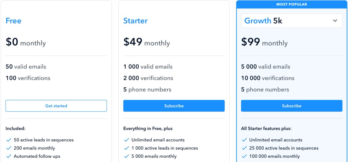Click Get started on Free plan
Image resolution: width=348 pixels, height=162 pixels.
click(56, 106)
